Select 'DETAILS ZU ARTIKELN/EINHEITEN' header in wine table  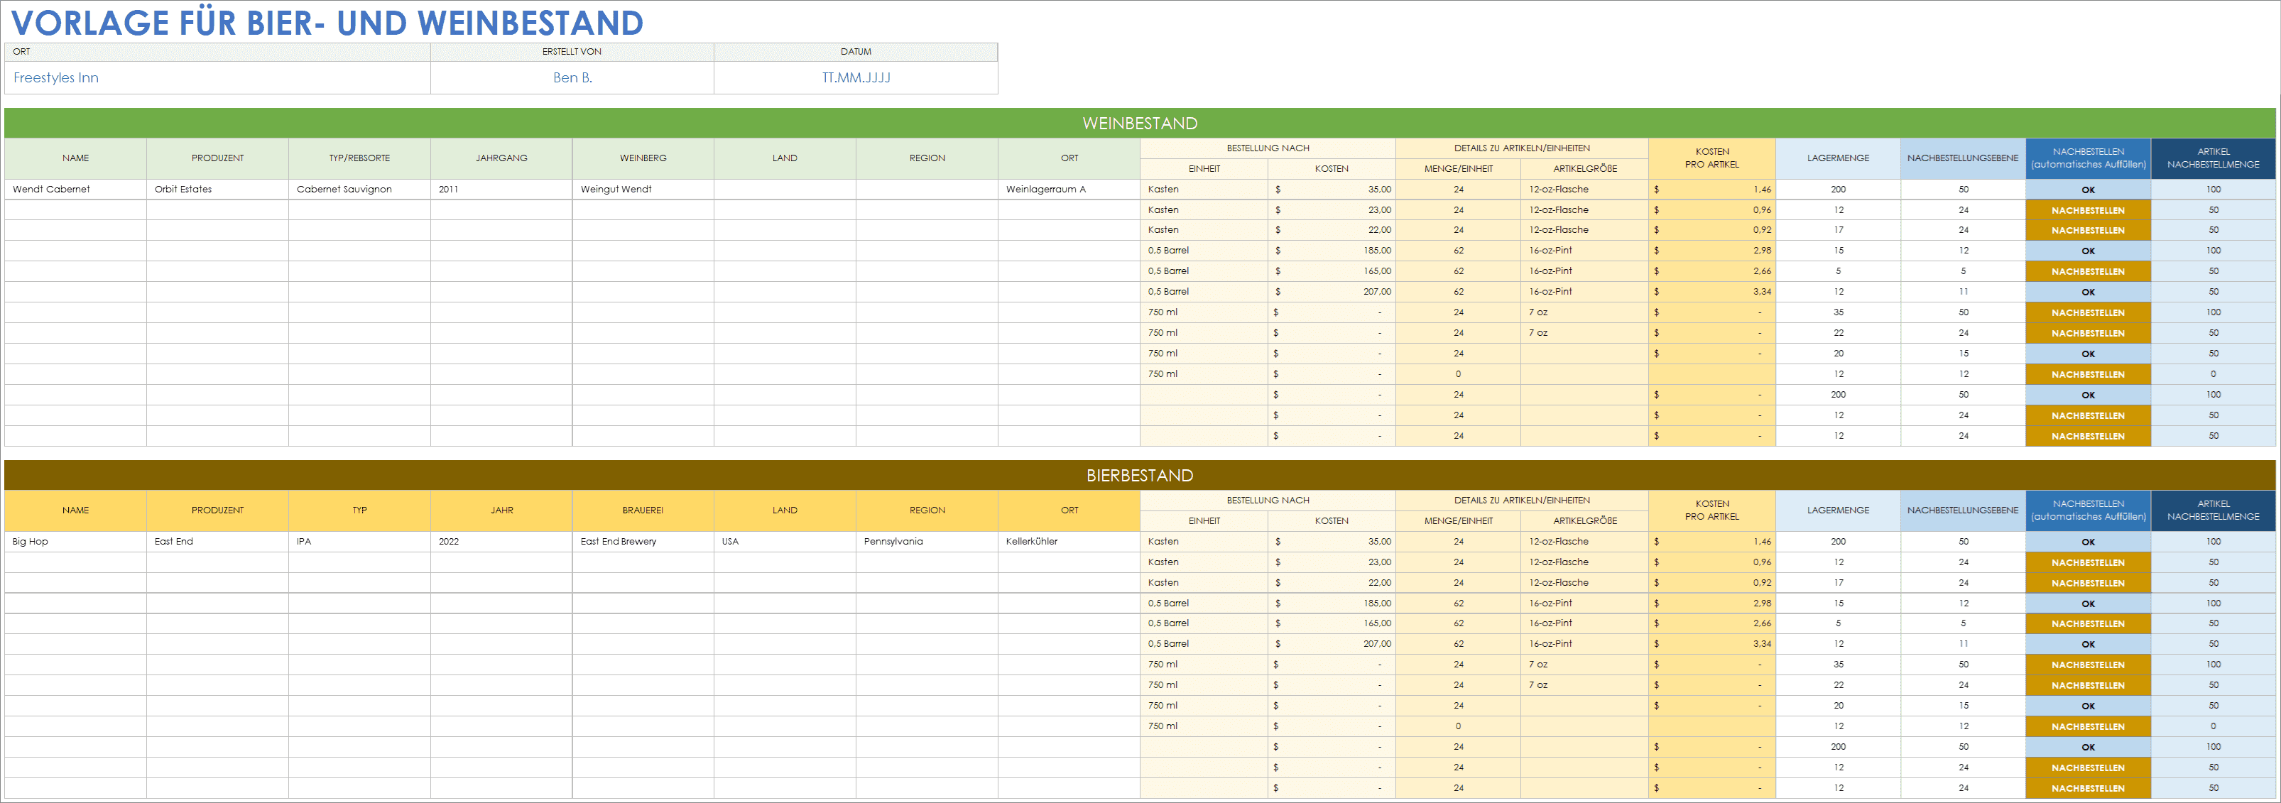pos(1522,148)
